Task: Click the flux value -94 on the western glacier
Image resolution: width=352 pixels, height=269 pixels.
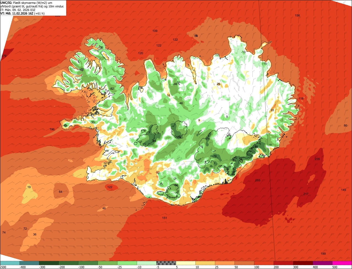Action: tap(154, 141)
